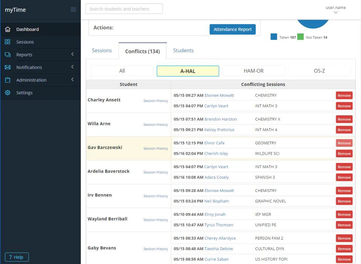Image resolution: width=361 pixels, height=264 pixels.
Task: Remove the GRAPHIC NOVEL session
Action: pyautogui.click(x=344, y=201)
